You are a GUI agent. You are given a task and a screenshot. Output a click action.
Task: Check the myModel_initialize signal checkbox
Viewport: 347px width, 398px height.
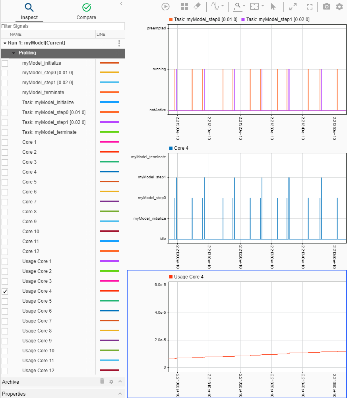point(5,63)
